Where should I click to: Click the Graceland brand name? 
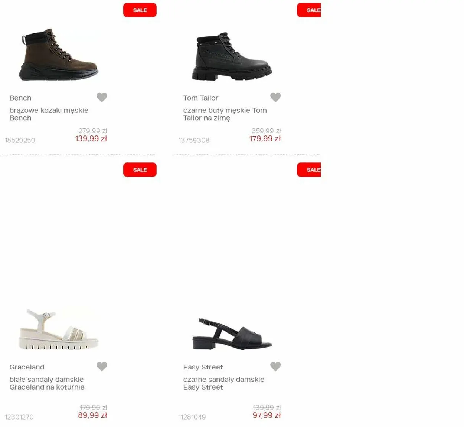27,367
